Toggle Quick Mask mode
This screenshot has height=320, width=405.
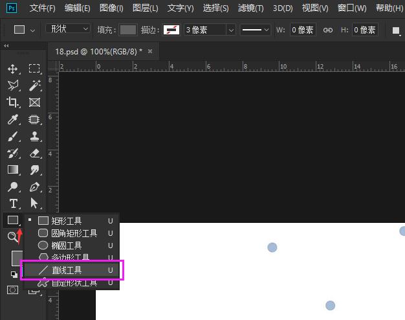[12, 290]
